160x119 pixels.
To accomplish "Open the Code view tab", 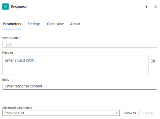I will pyautogui.click(x=55, y=24).
